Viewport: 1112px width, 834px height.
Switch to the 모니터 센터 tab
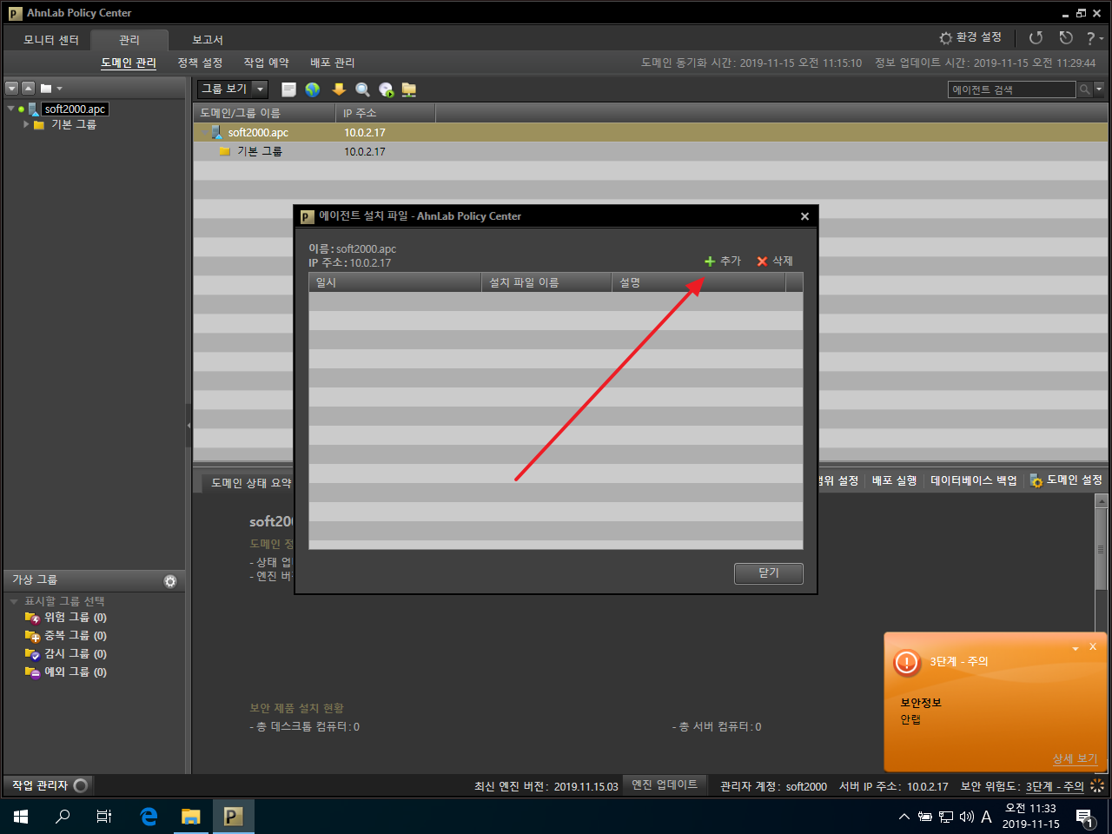pyautogui.click(x=51, y=40)
